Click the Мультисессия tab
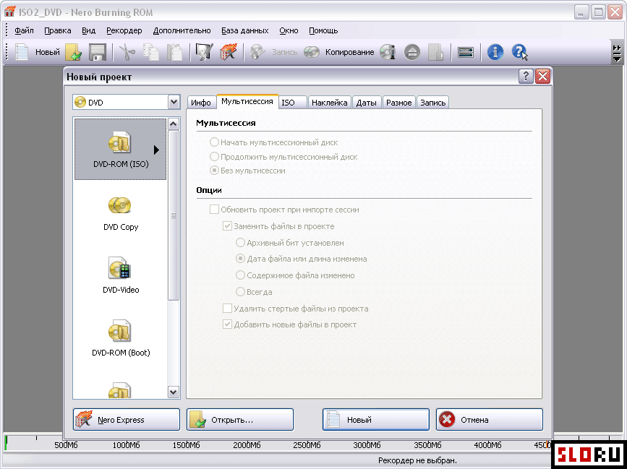Viewport: 627px width, 469px height. pyautogui.click(x=247, y=101)
